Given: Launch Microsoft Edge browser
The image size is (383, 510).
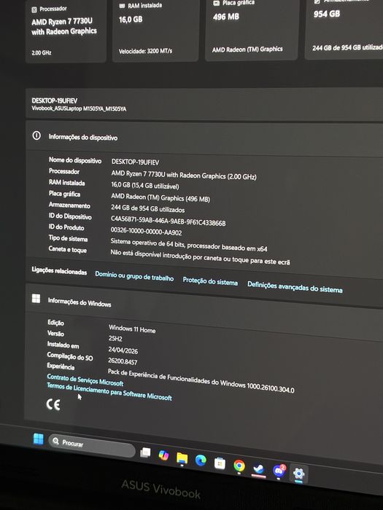Looking at the screenshot, I should 201,460.
